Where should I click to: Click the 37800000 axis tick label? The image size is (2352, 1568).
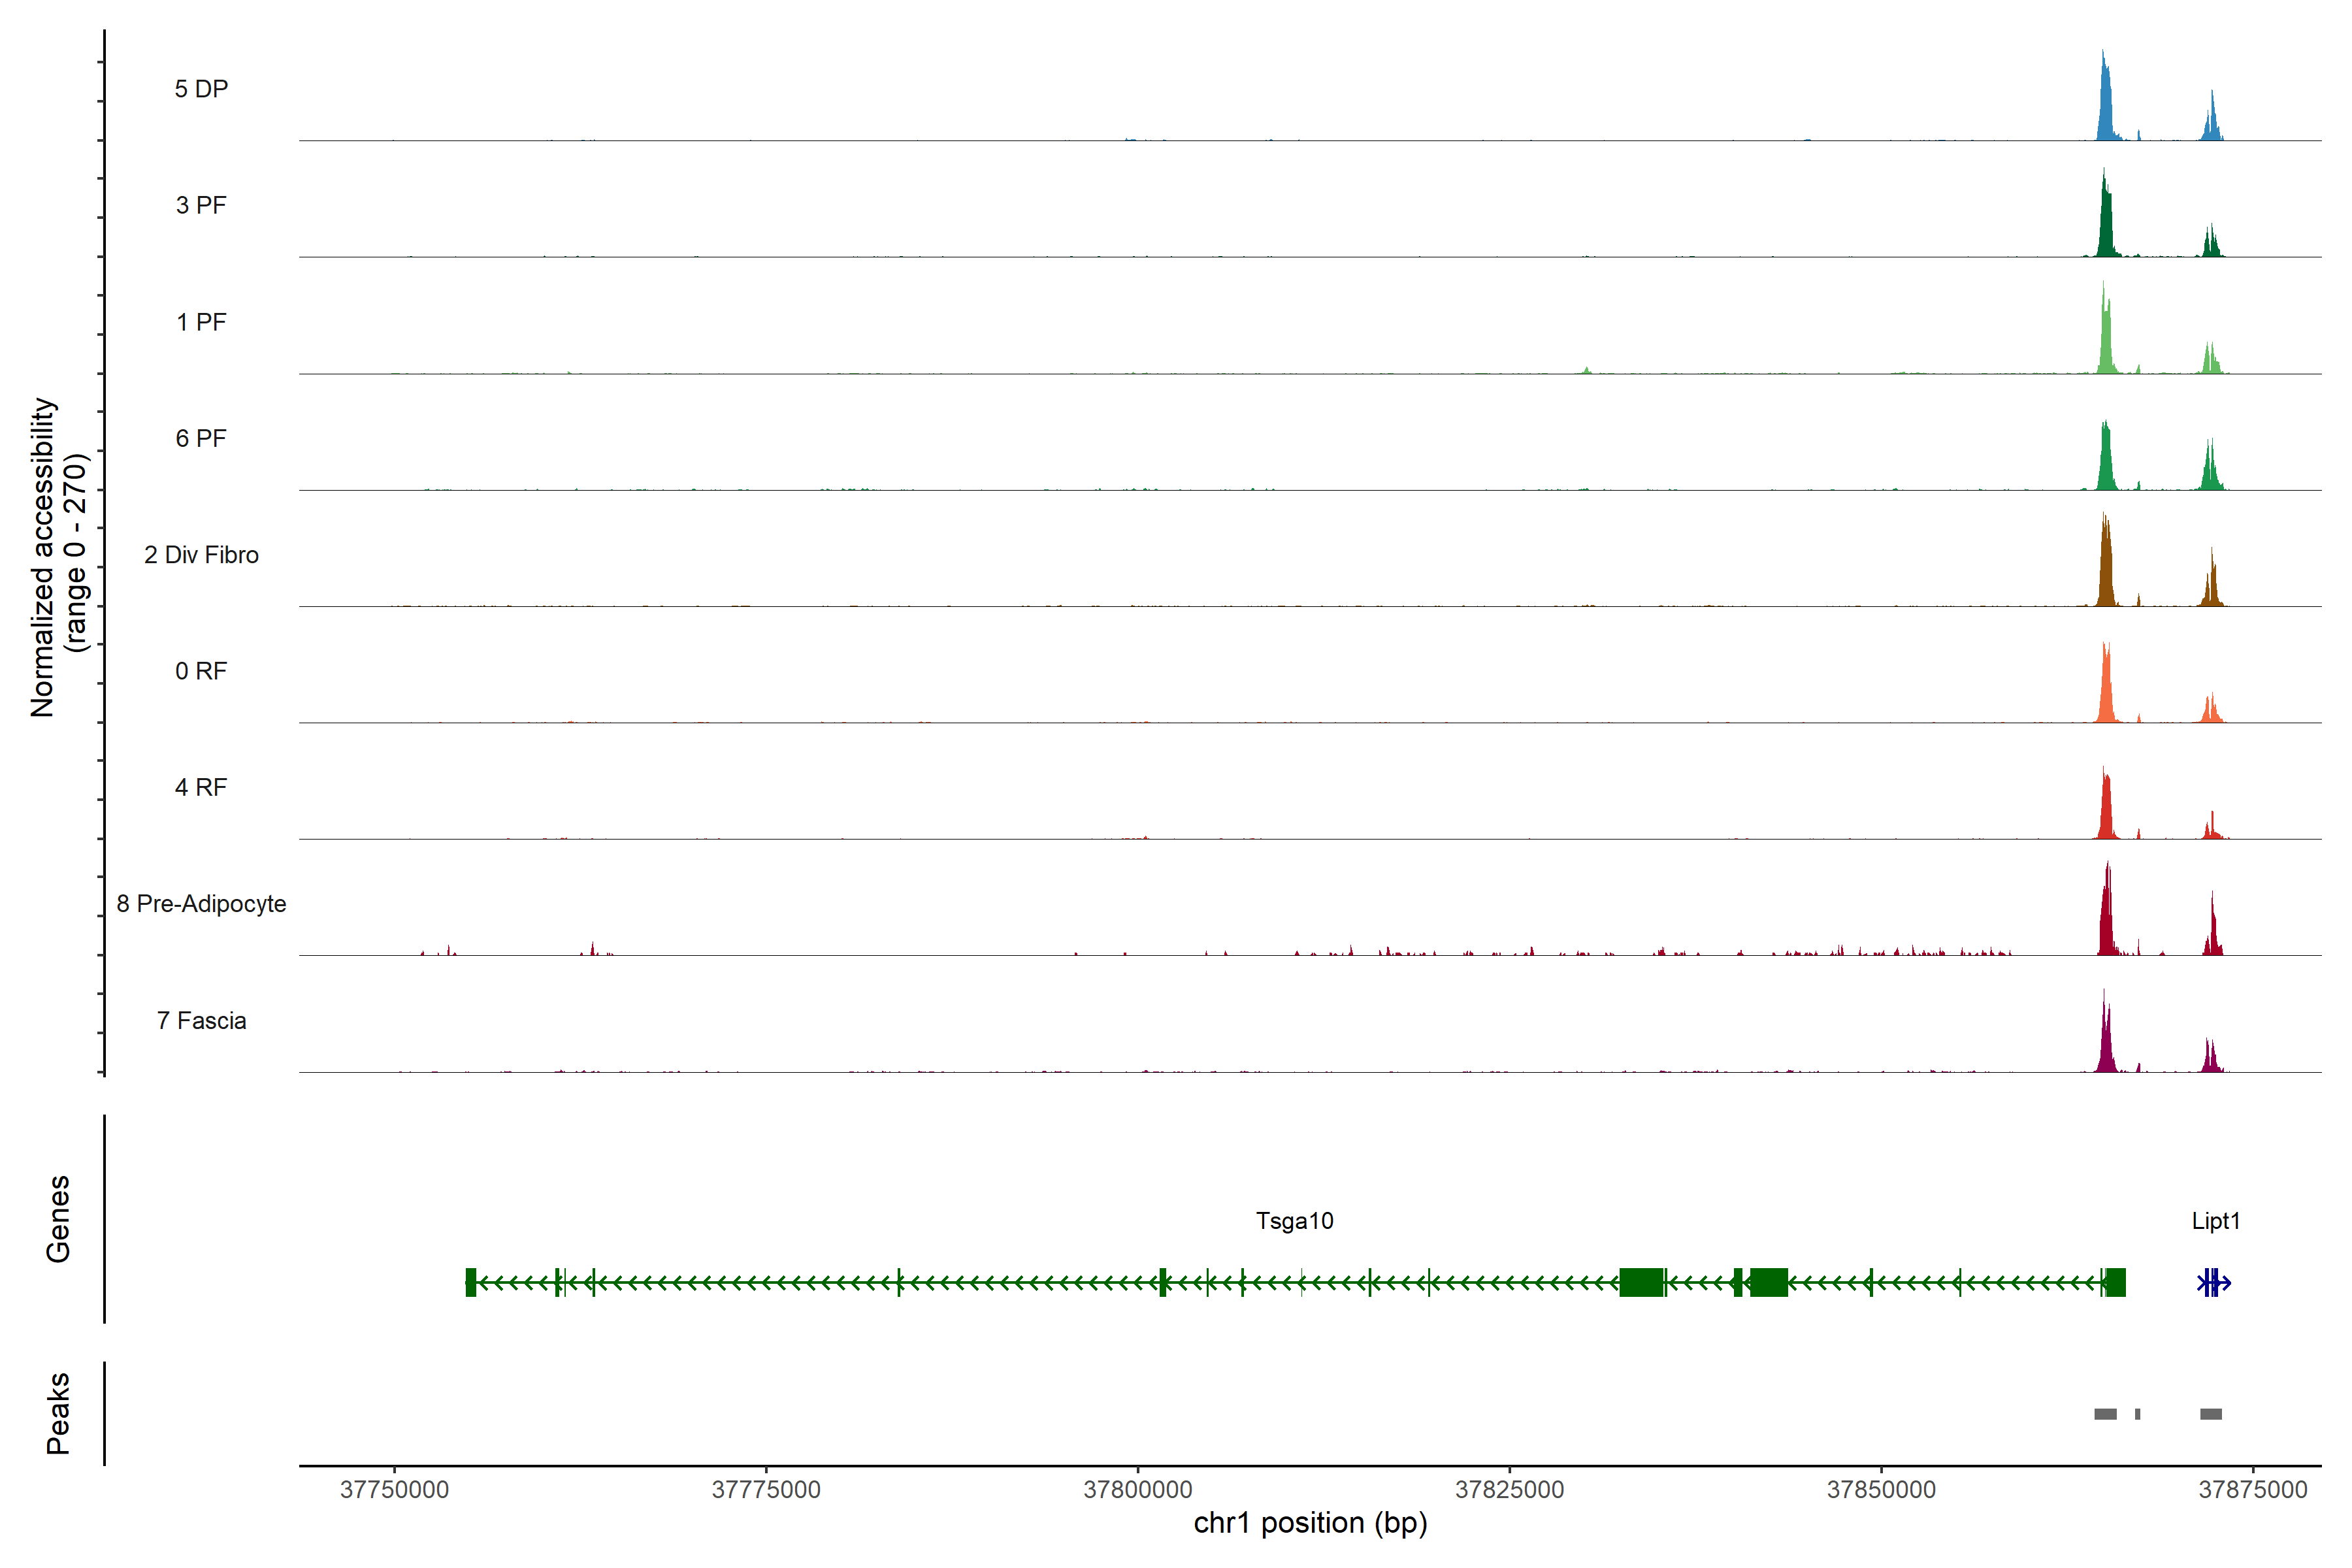[1138, 1489]
